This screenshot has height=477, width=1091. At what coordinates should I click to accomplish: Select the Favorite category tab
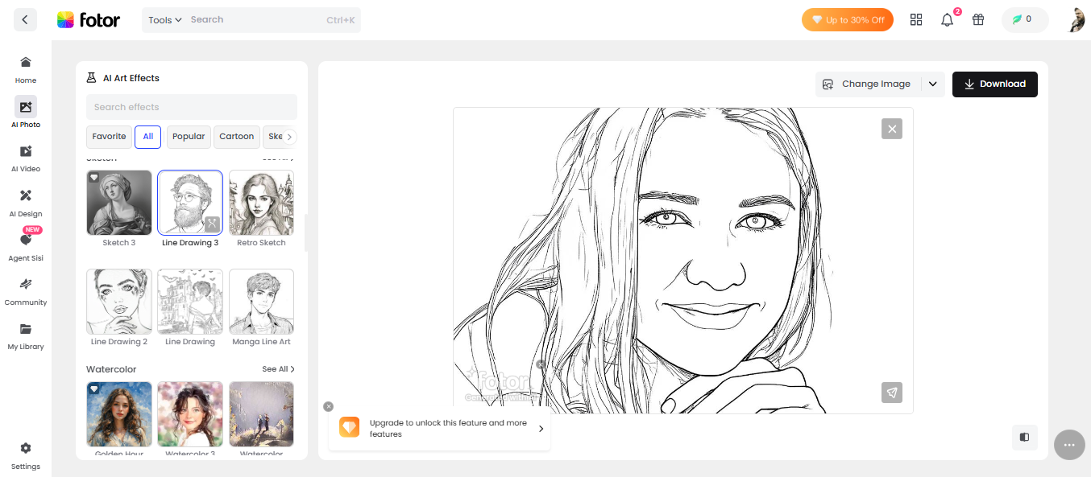109,137
